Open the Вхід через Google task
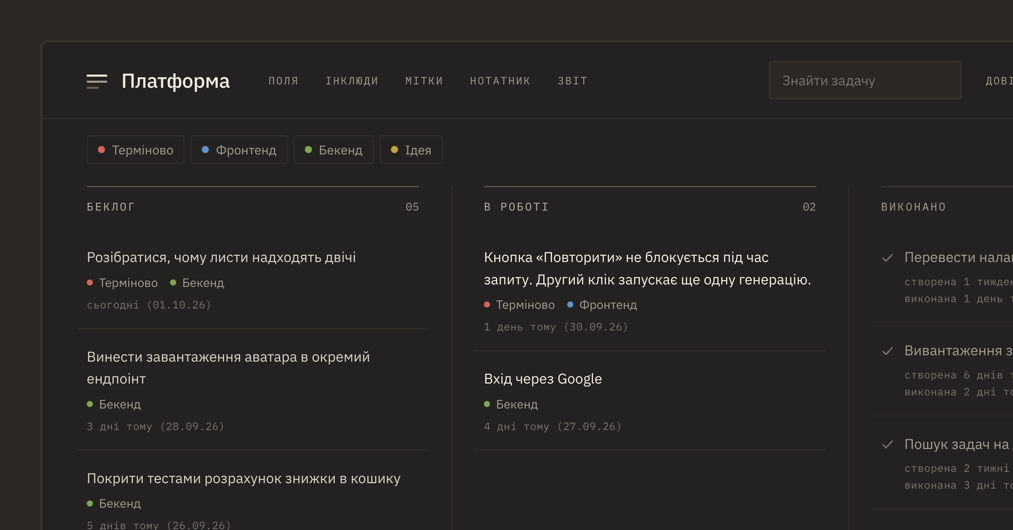1013x530 pixels. point(543,379)
